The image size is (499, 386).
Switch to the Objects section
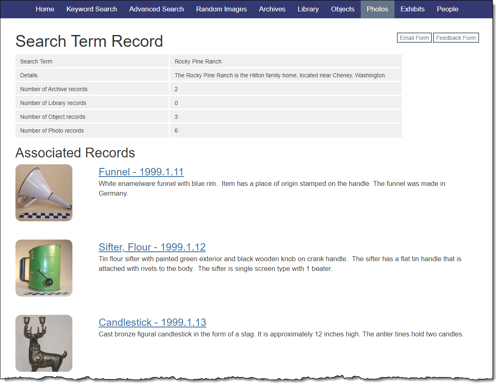(x=342, y=9)
